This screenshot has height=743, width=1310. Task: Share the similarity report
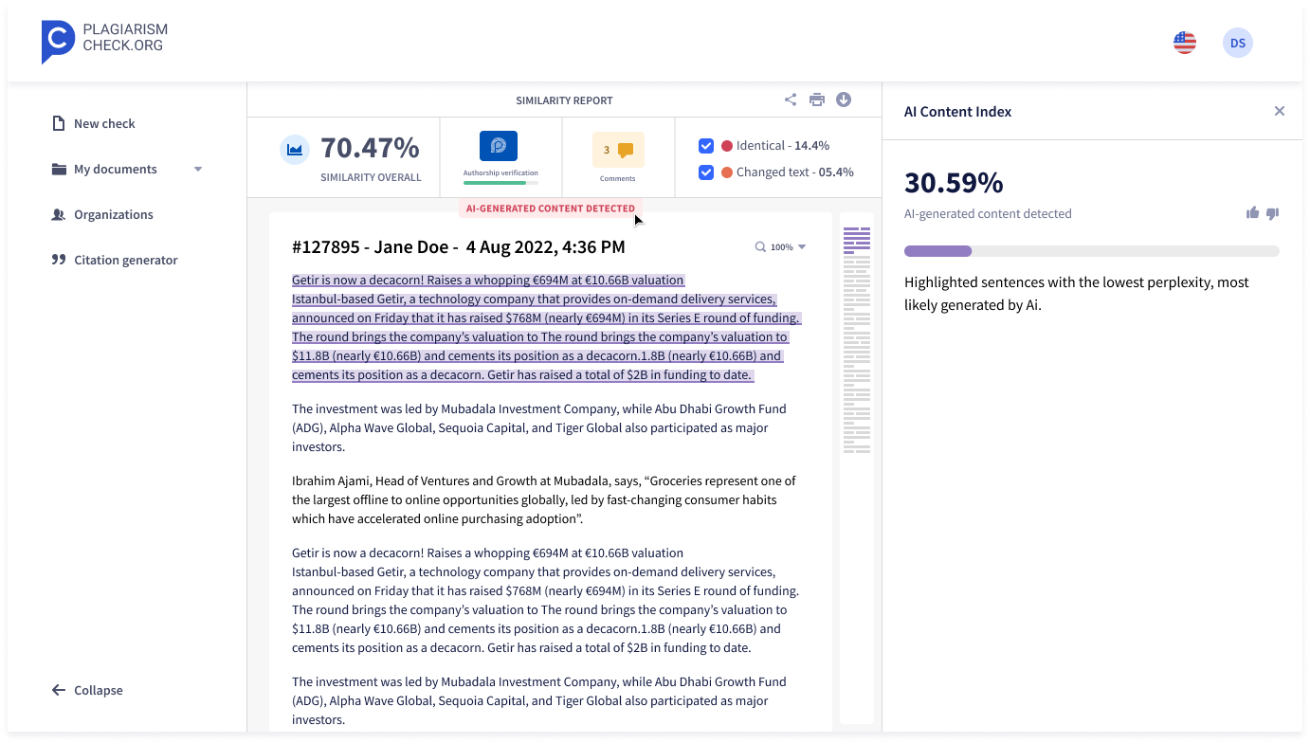[x=791, y=100]
